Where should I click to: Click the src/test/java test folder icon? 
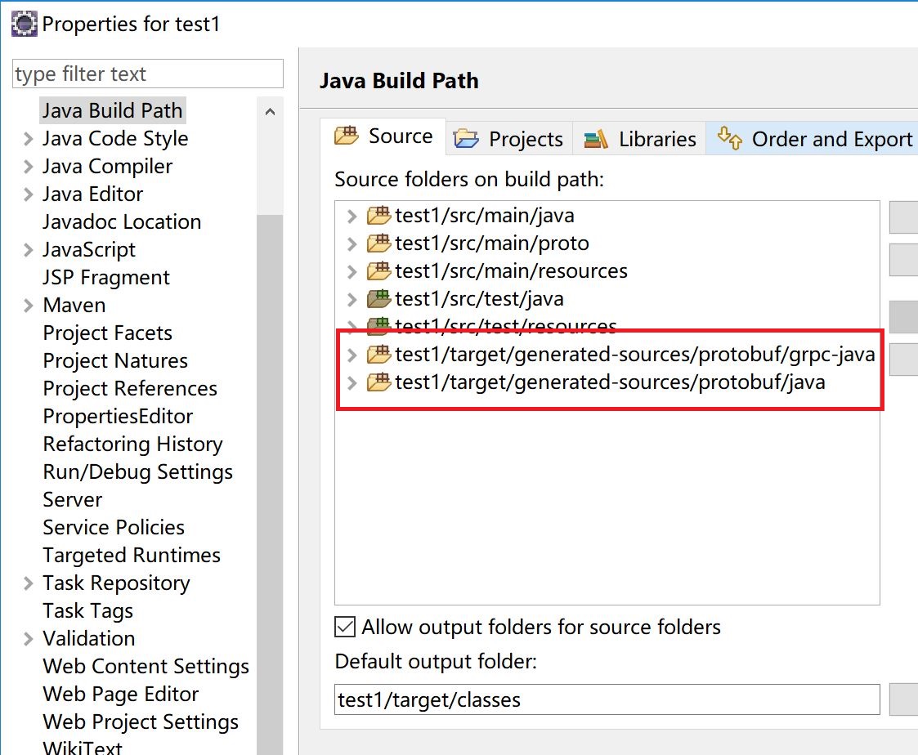pyautogui.click(x=378, y=299)
